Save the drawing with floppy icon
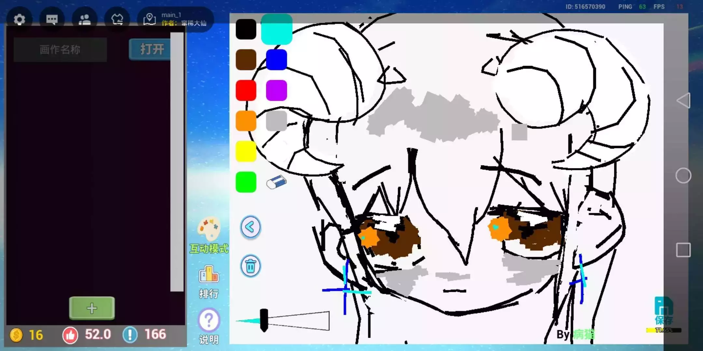This screenshot has height=351, width=703. click(664, 307)
